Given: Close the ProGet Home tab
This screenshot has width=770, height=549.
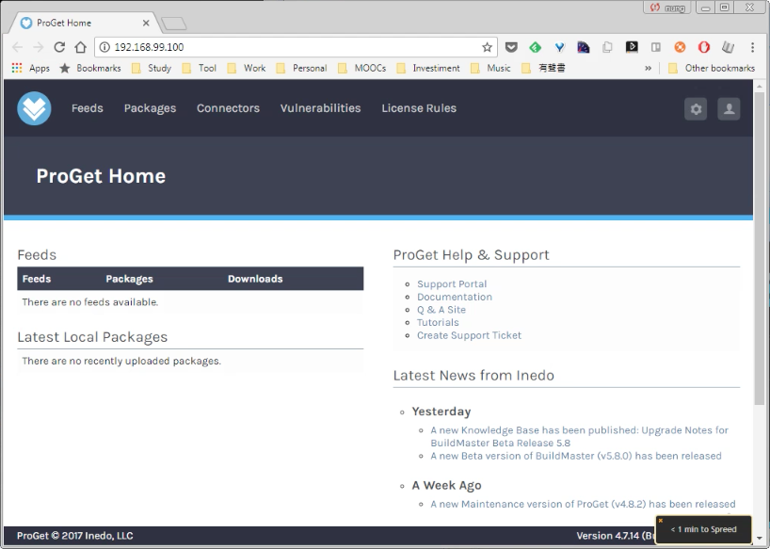Looking at the screenshot, I should [x=146, y=24].
